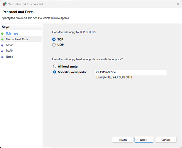Cancel the inbound rule wizard

(x=166, y=140)
